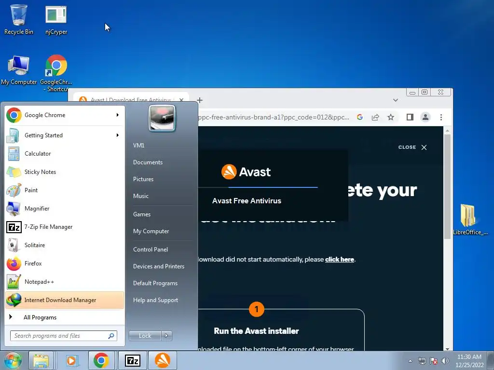Open Google Chrome from Start menu
Screen dimensions: 494x370
65,115
